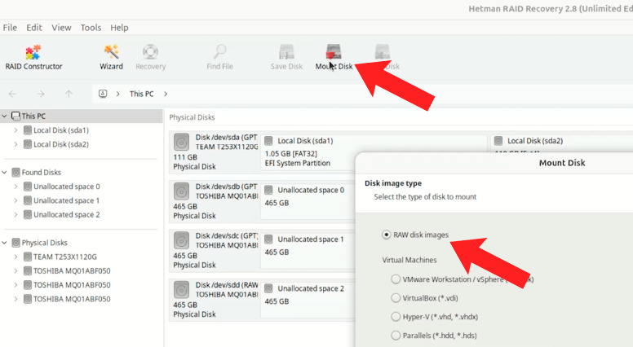
Task: Click This PC in the address breadcrumb
Action: 141,94
